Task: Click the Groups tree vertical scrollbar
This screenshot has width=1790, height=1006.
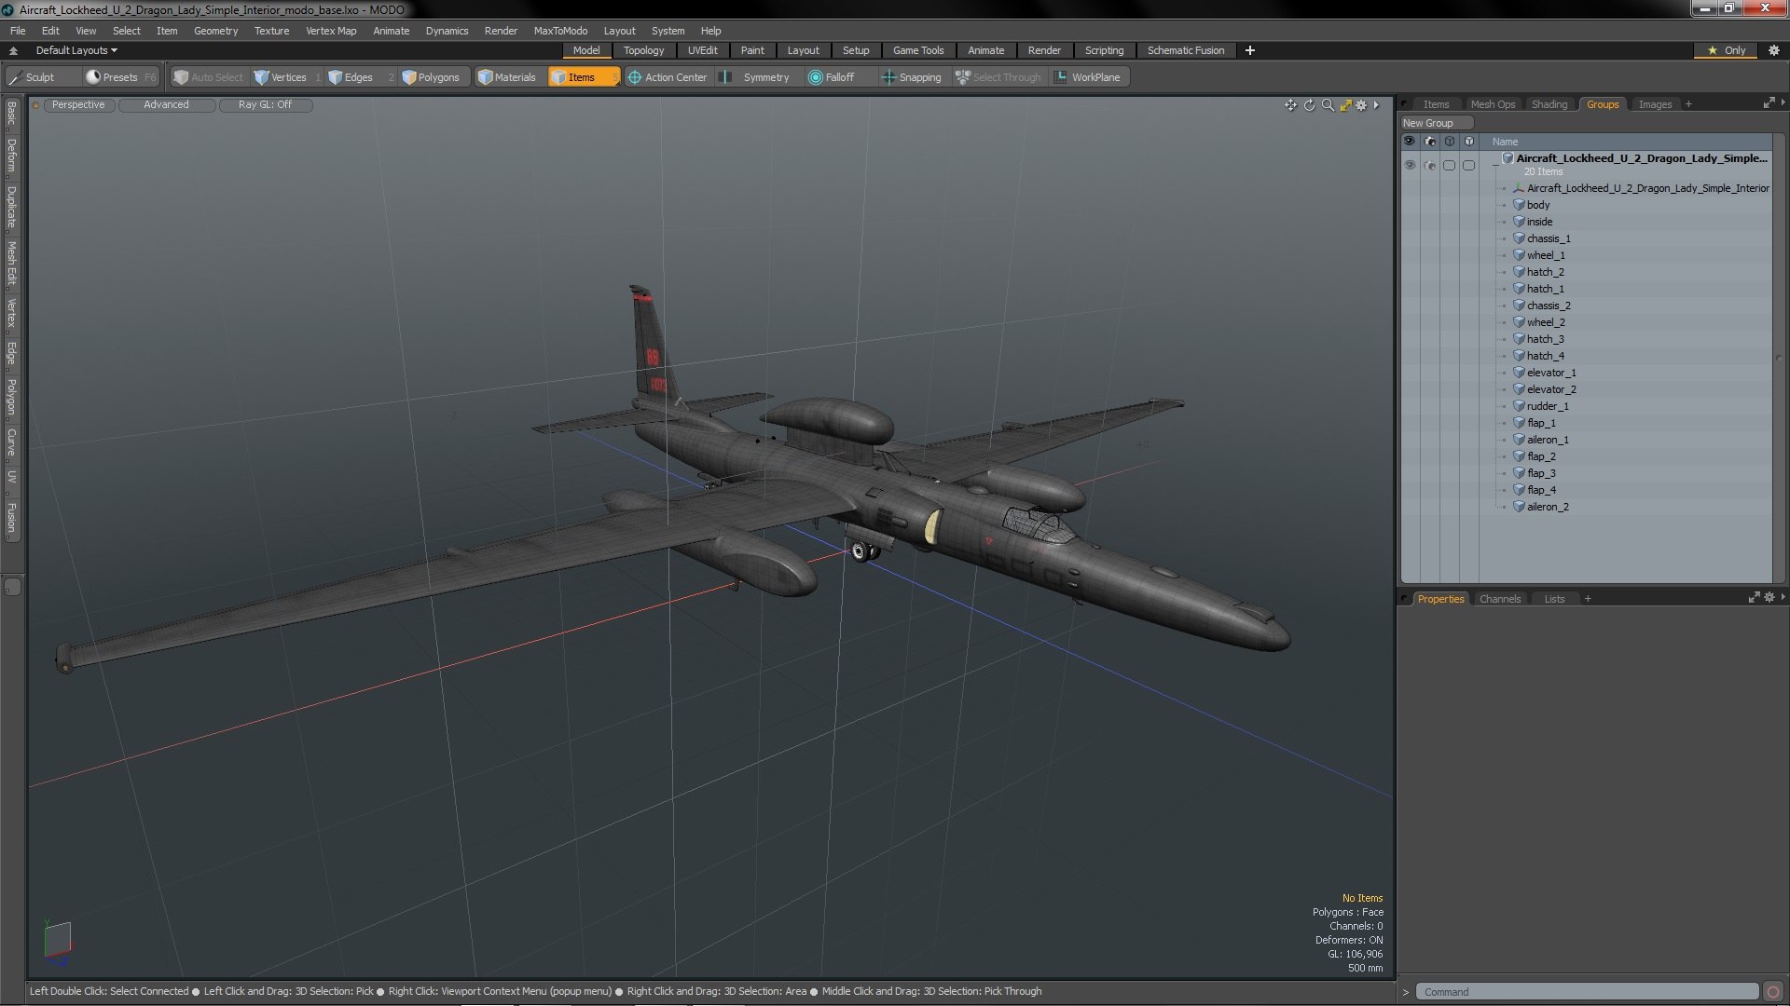Action: (x=1779, y=359)
